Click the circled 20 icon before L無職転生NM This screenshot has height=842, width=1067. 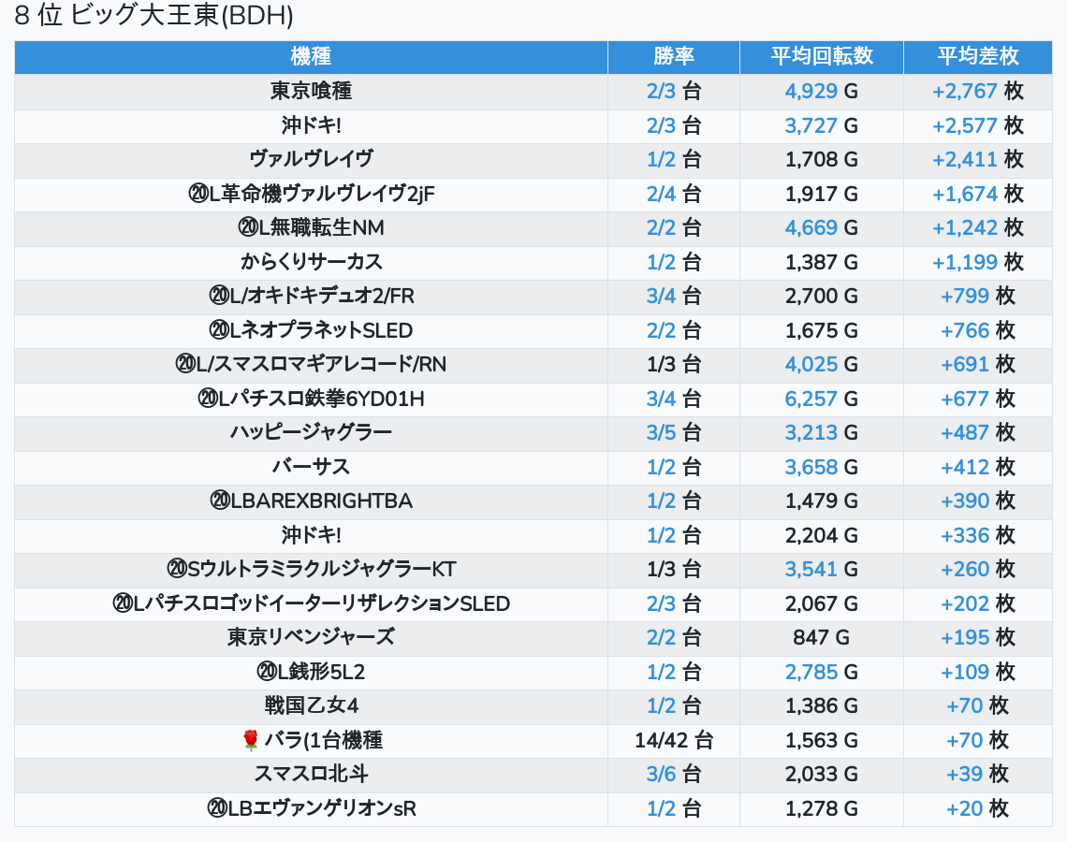[248, 228]
